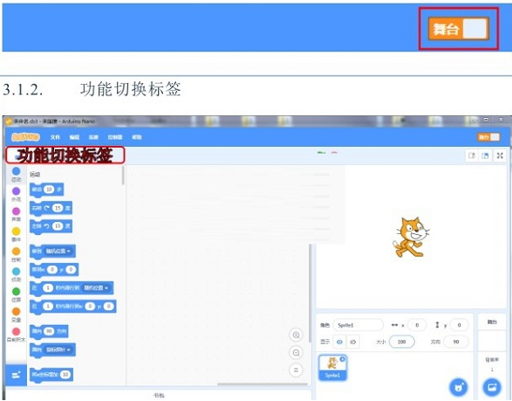Click the choose backdrop button
The image size is (512, 401).
click(492, 387)
